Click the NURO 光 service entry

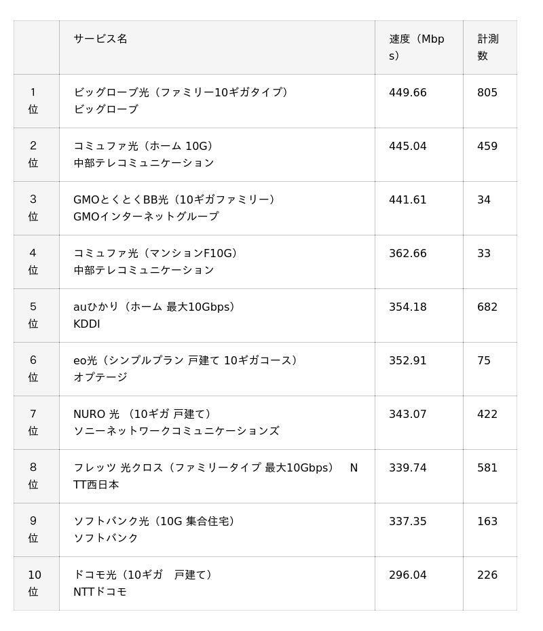coord(217,422)
